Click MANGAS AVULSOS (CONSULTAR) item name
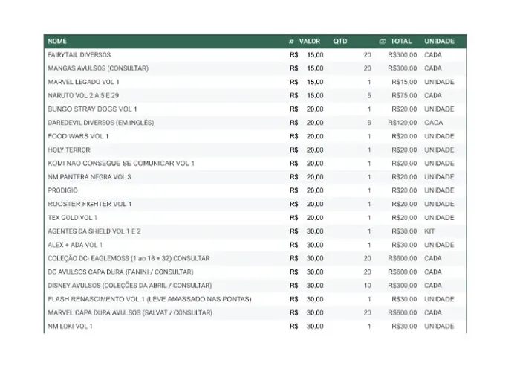 [98, 68]
